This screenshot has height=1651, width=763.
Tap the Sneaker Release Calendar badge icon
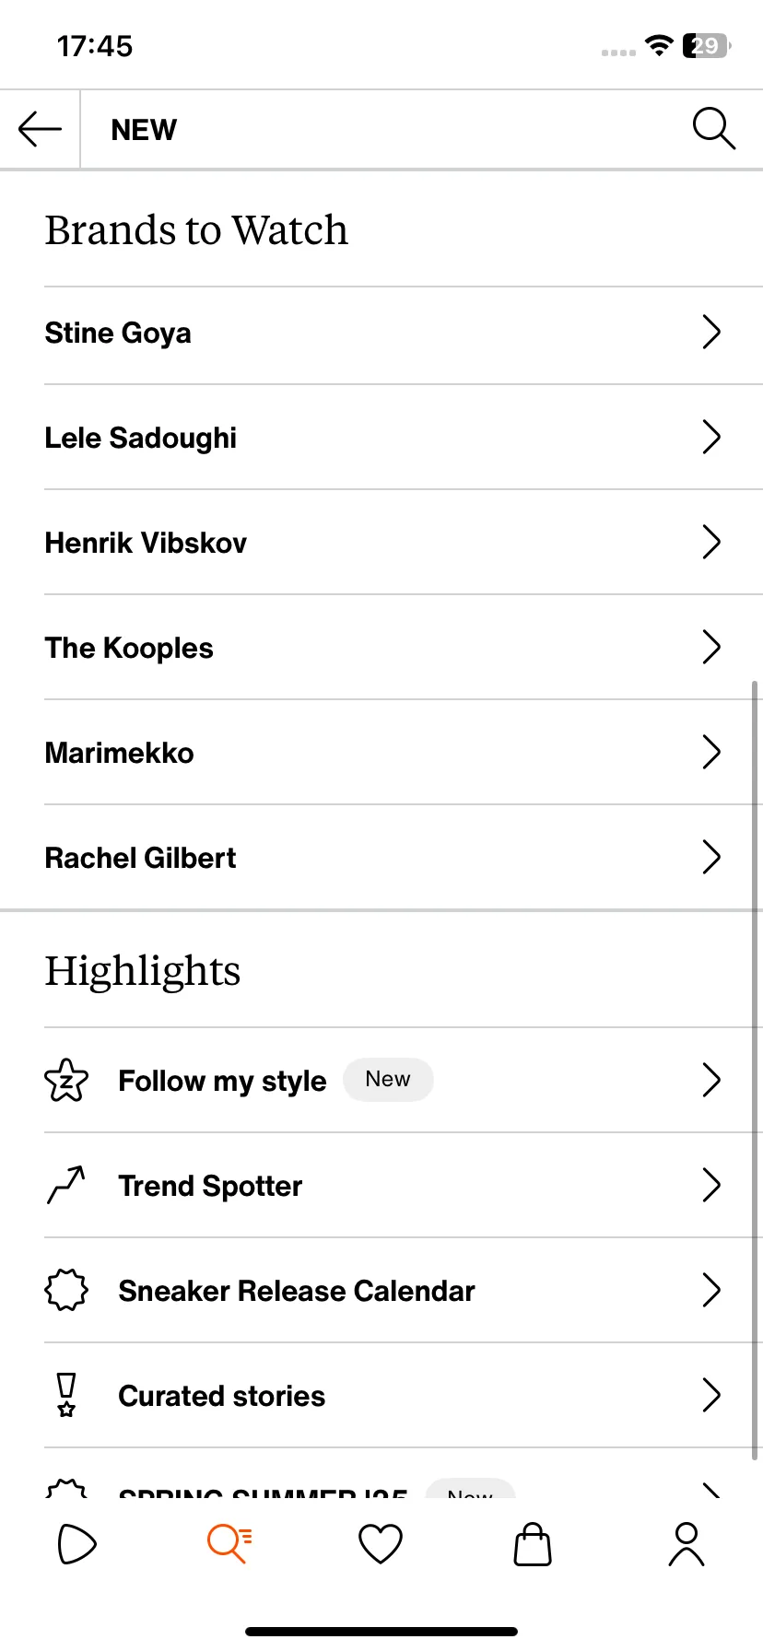[x=66, y=1290]
